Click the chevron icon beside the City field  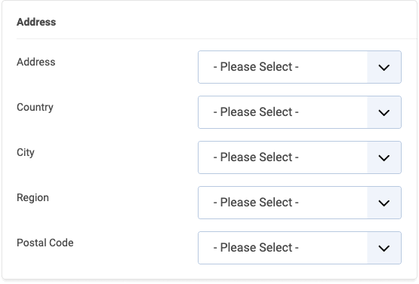point(384,157)
